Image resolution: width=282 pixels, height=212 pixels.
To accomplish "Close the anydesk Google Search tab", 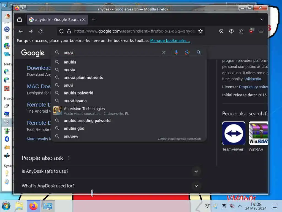I will pos(83,20).
